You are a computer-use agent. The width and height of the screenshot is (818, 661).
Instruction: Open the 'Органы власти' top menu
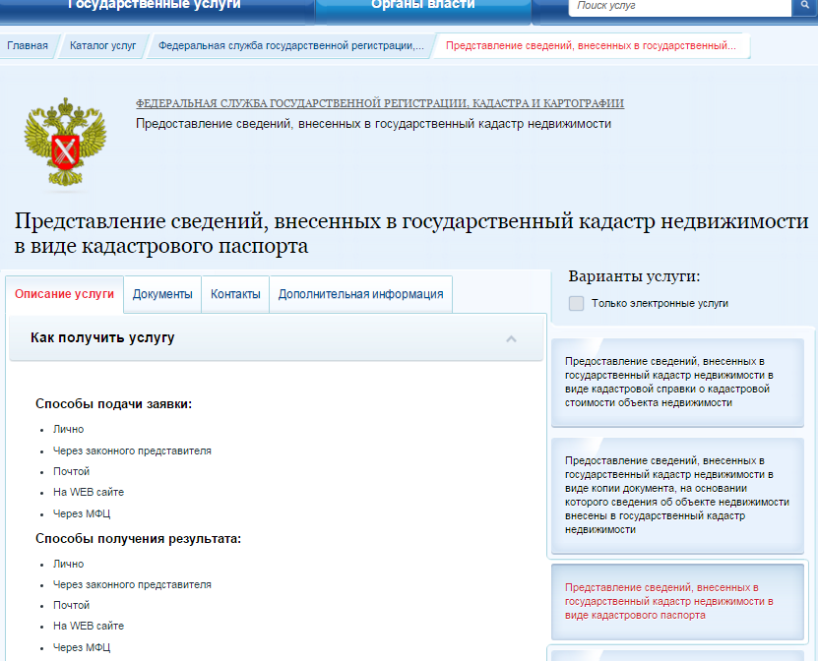422,5
